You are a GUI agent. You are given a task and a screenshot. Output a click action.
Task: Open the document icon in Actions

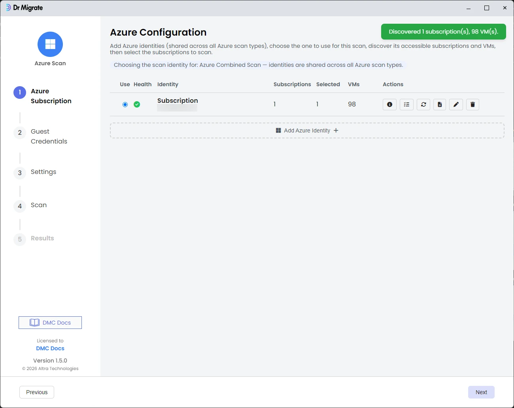coord(440,104)
